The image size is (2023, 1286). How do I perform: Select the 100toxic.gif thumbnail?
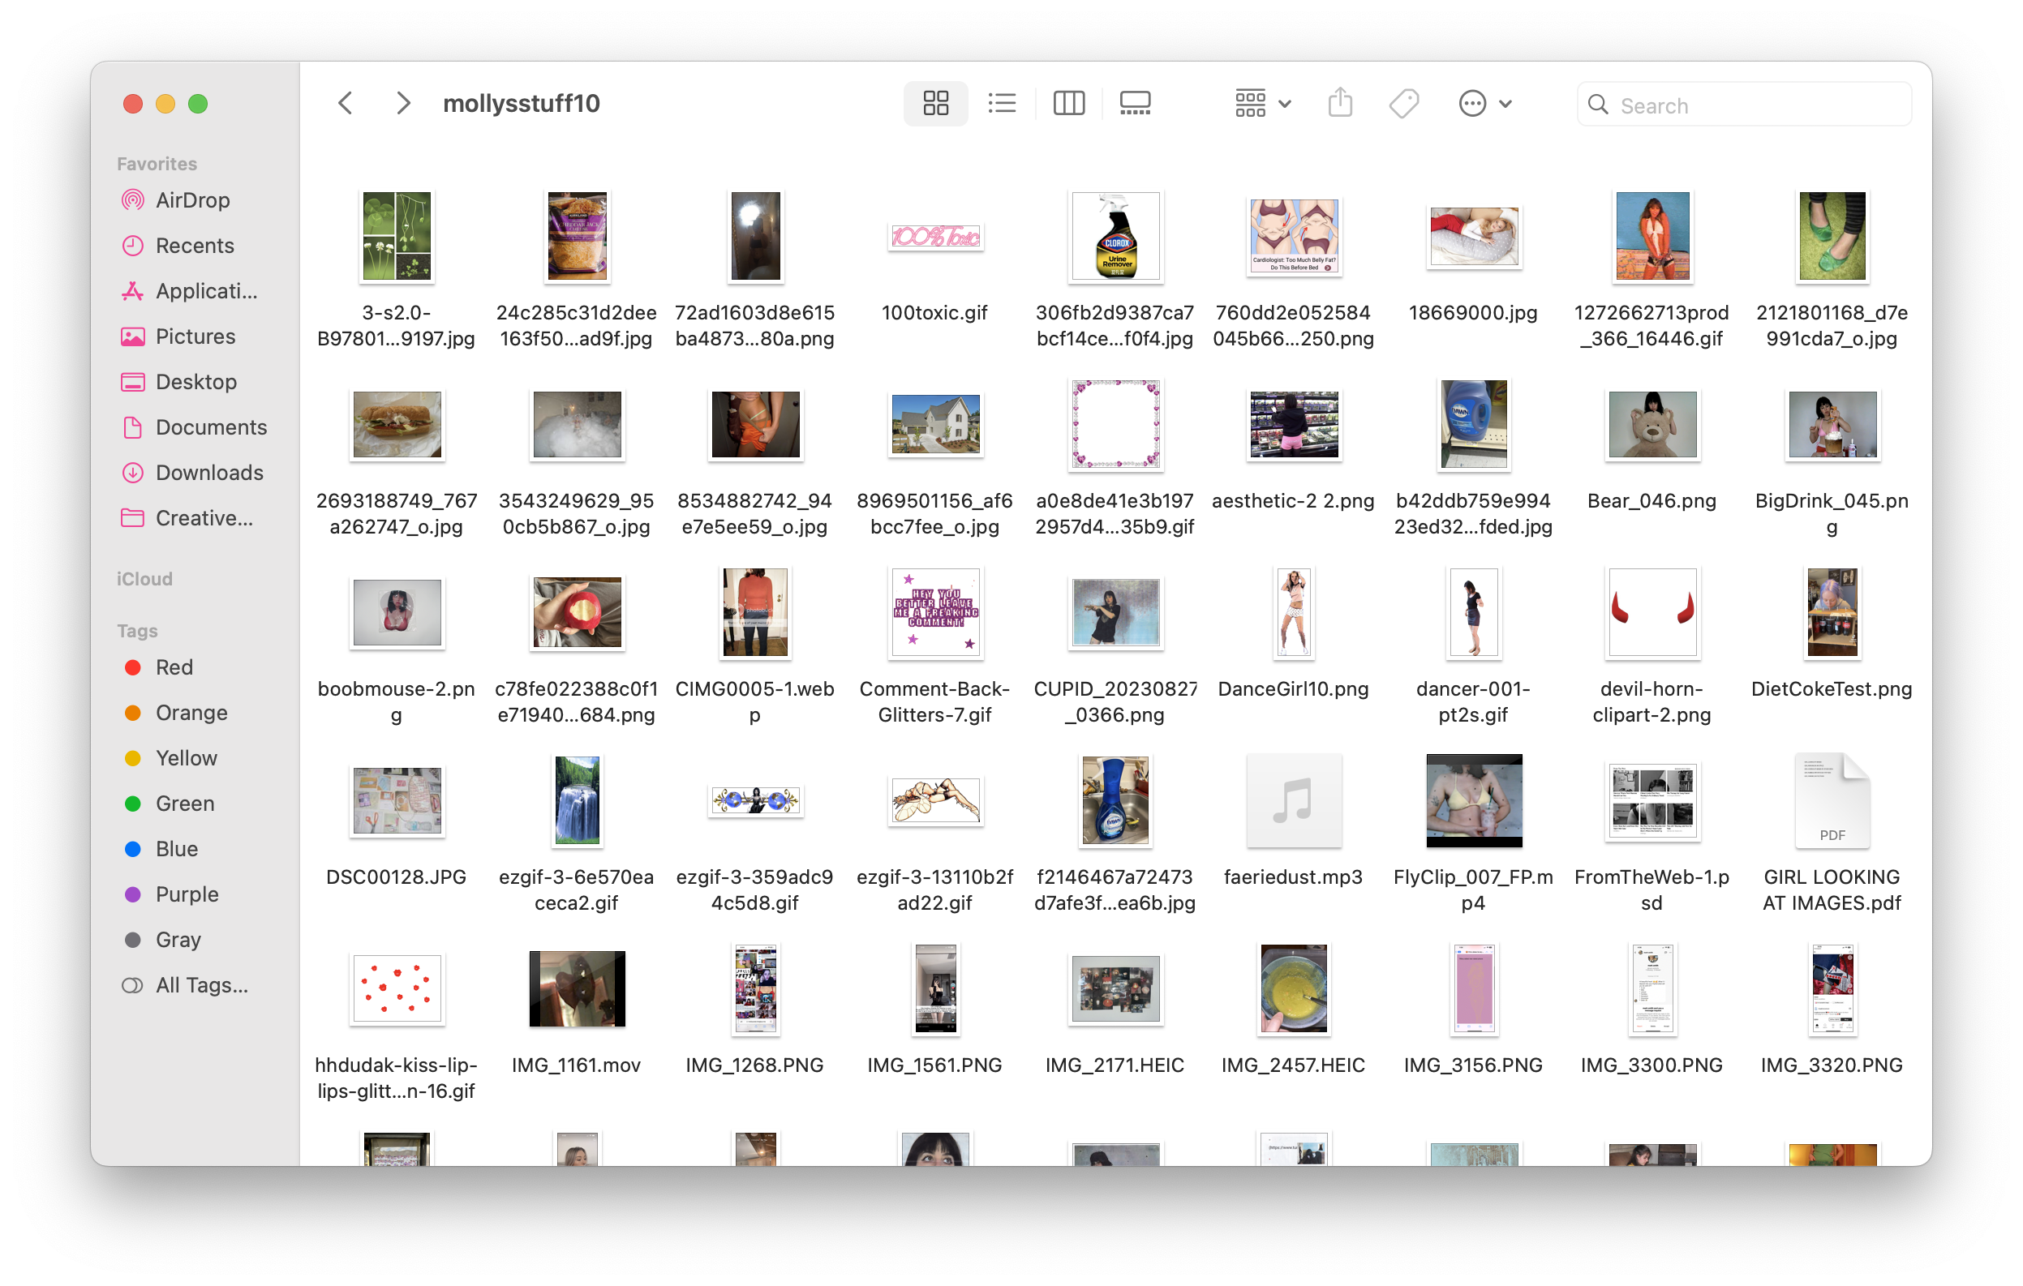[x=935, y=237]
